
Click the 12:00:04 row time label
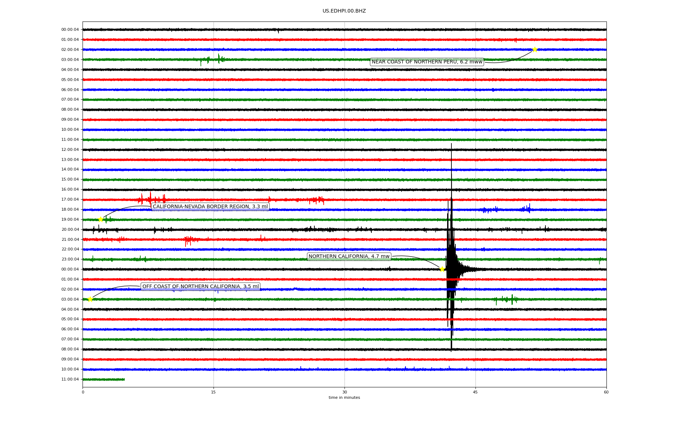click(70, 149)
